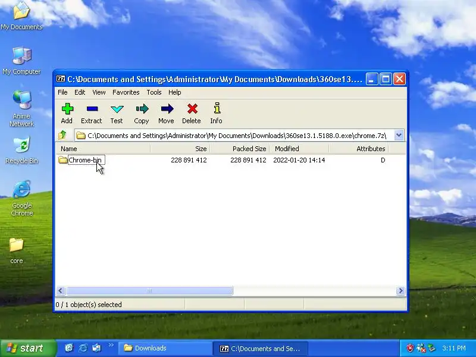The height and width of the screenshot is (357, 476).
Task: Go up one folder level icon
Action: point(62,135)
